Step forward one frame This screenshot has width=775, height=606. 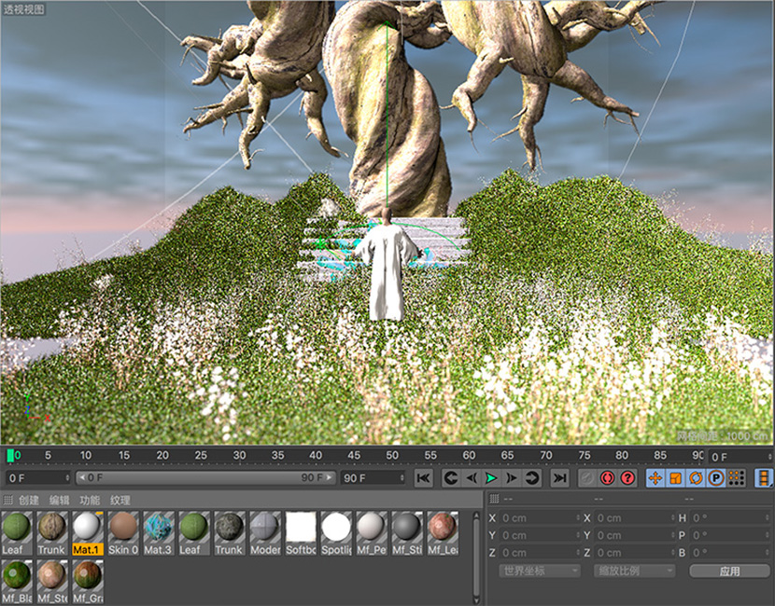511,477
